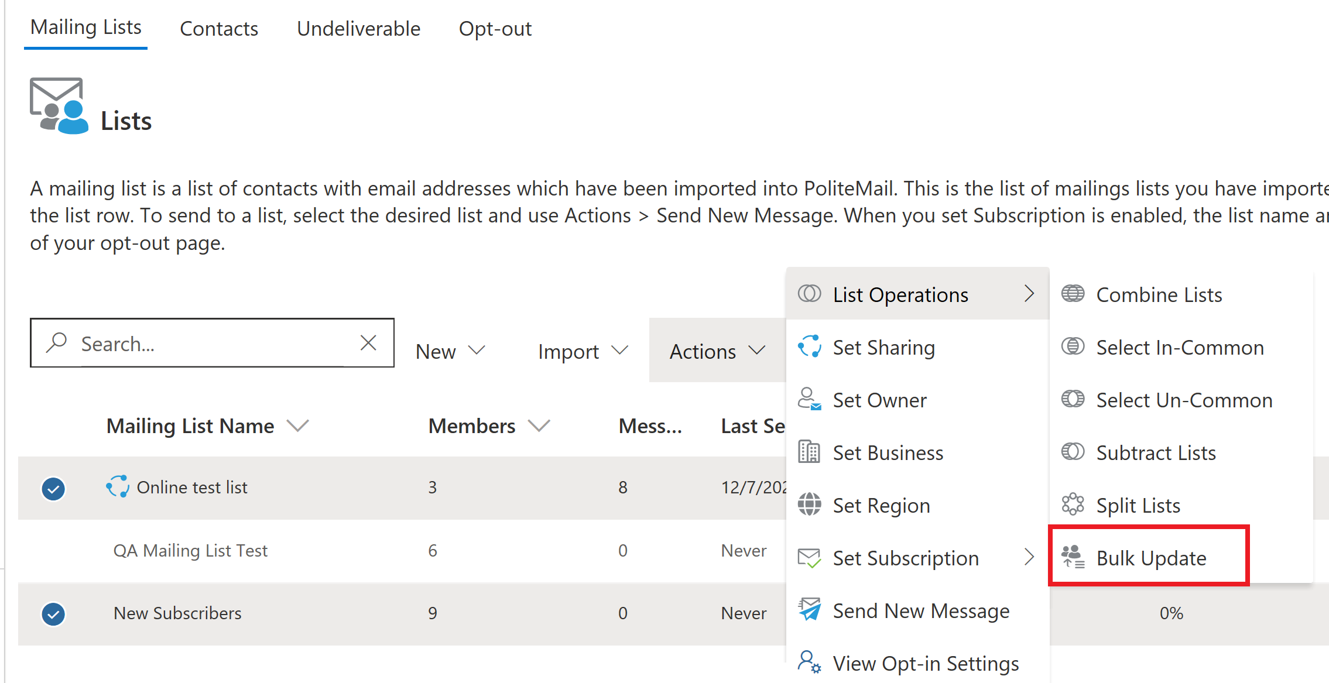The height and width of the screenshot is (683, 1329).
Task: Click the Subtract Lists icon
Action: click(x=1073, y=452)
